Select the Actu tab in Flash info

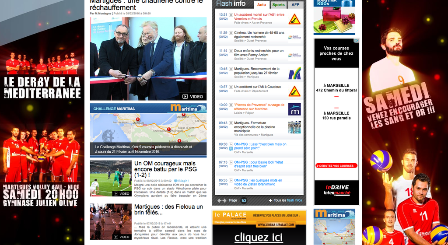coord(261,5)
